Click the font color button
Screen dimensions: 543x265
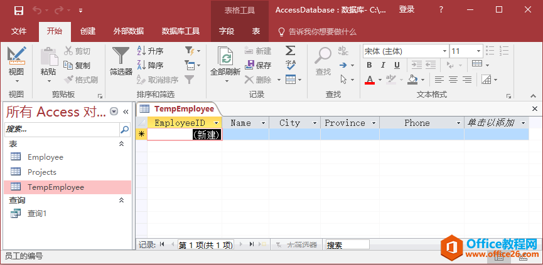(369, 80)
